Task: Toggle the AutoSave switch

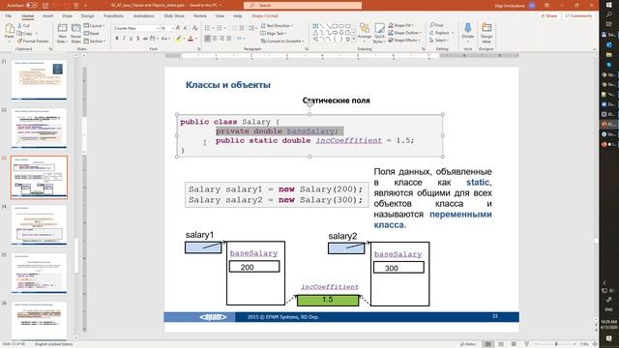Action: pos(31,5)
